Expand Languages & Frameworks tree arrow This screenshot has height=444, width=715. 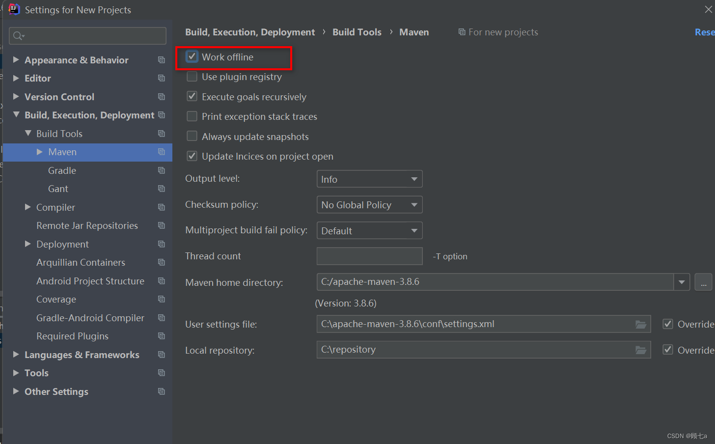click(16, 354)
